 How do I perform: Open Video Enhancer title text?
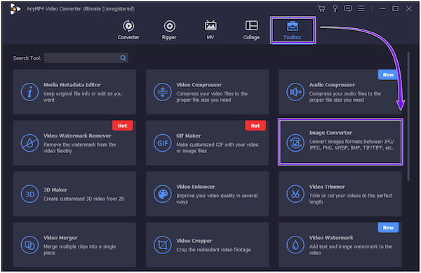(x=196, y=187)
